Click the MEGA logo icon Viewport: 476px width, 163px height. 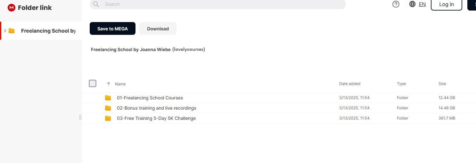(x=12, y=8)
